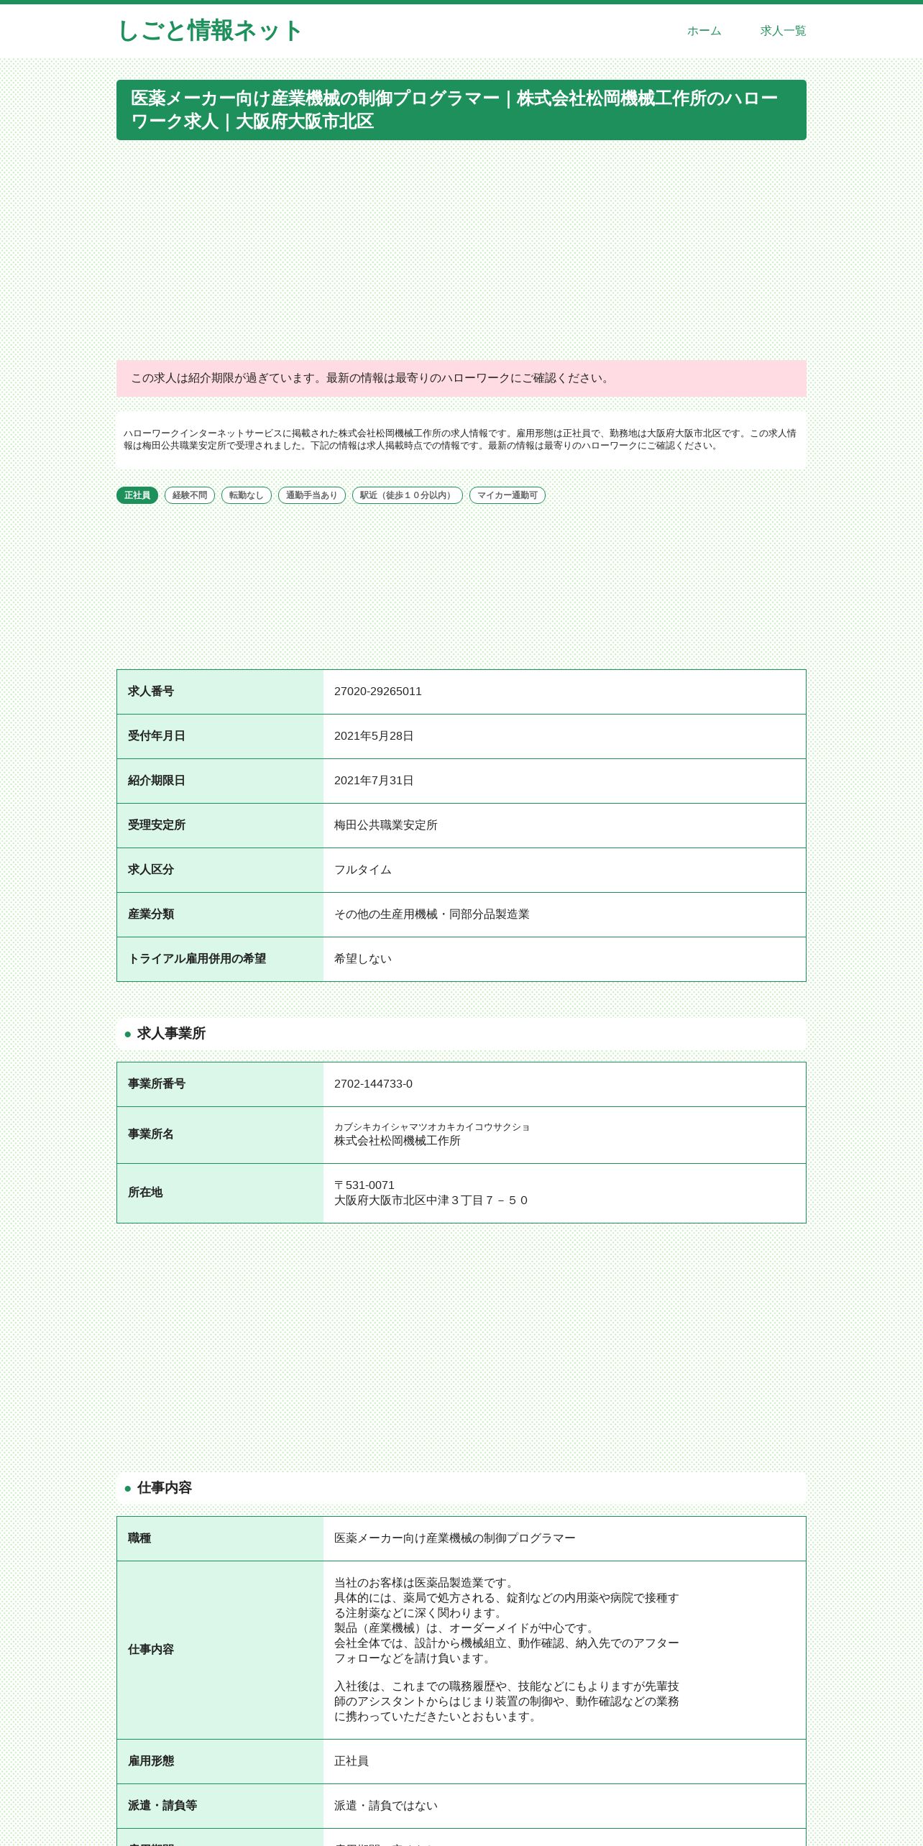Screen dimensions: 923x1846
Task: Click the 産業分類 row label
Action: [x=151, y=914]
